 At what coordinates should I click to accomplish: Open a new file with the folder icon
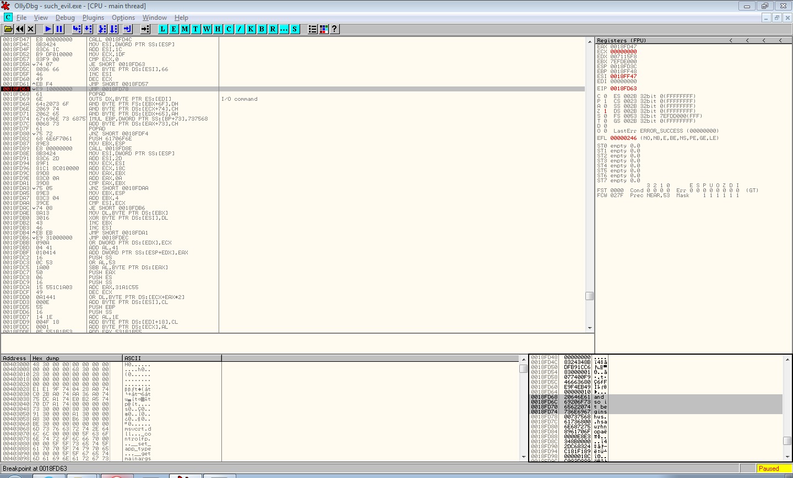click(x=9, y=29)
